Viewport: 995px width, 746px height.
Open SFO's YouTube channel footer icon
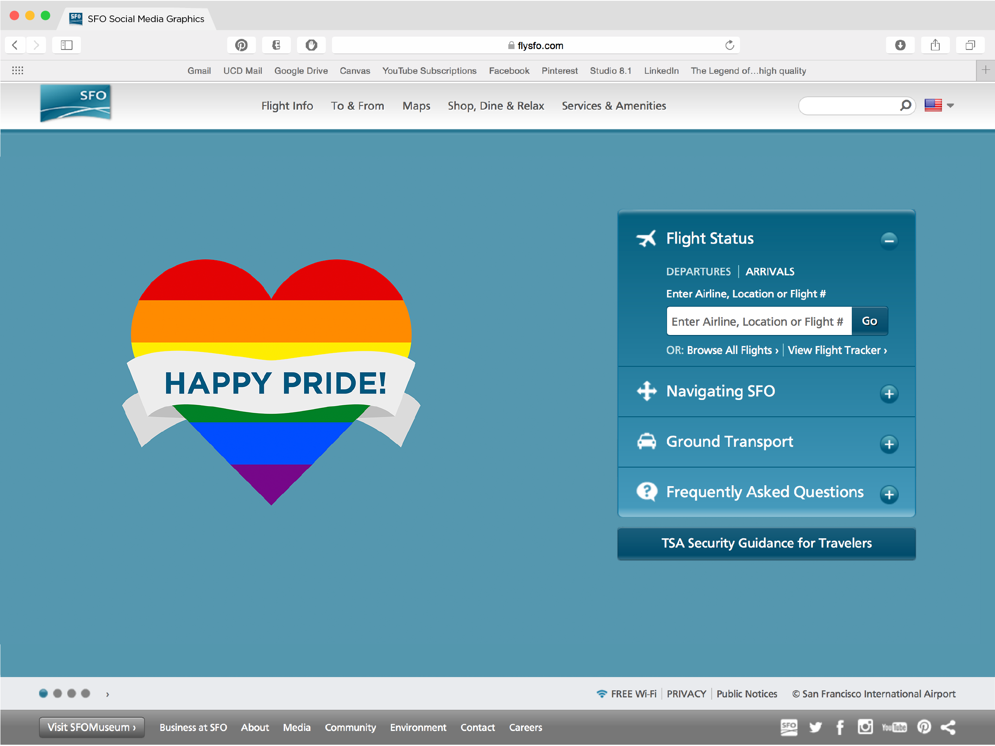894,727
